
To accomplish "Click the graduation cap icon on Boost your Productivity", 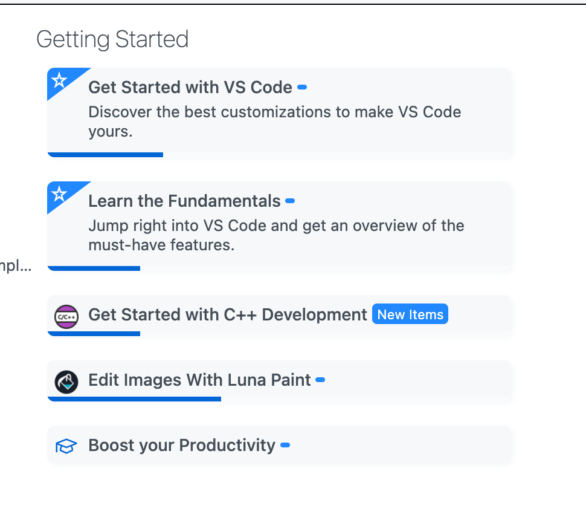I will [x=66, y=446].
